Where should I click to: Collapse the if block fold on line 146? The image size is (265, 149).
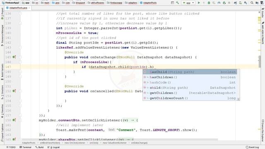click(x=20, y=62)
